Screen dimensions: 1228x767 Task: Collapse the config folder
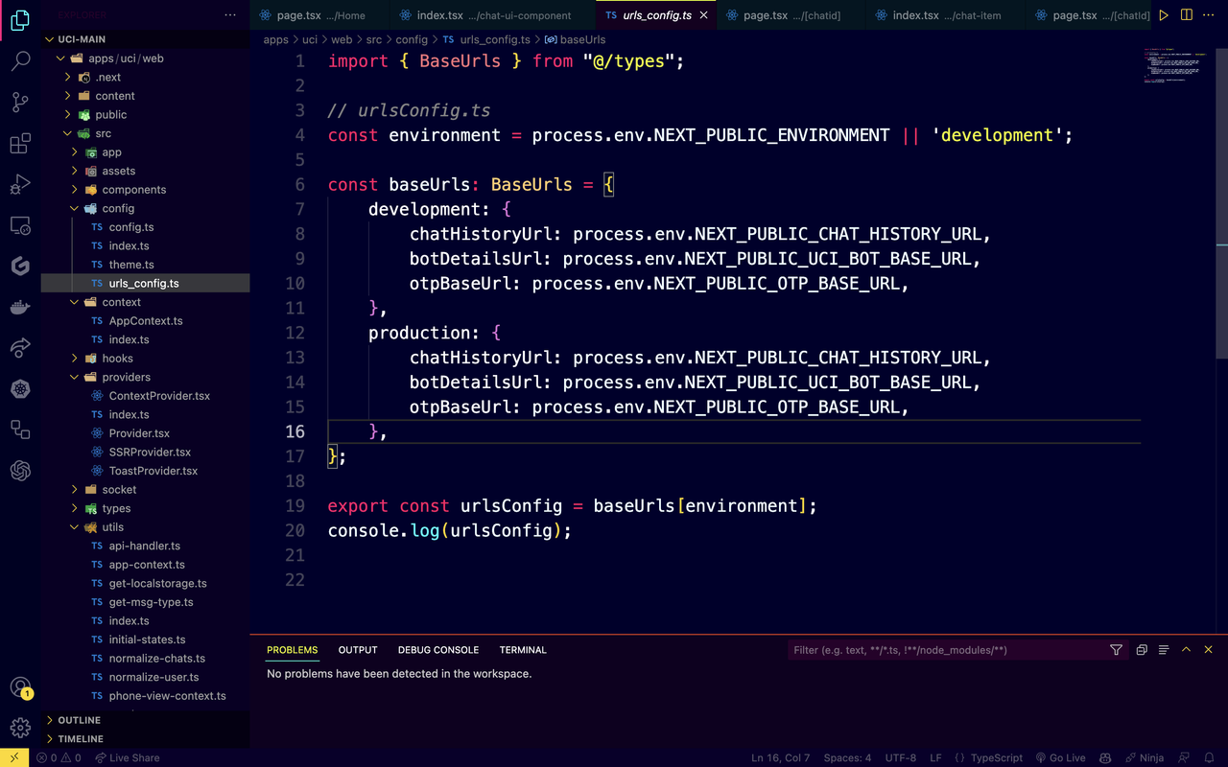point(145,208)
